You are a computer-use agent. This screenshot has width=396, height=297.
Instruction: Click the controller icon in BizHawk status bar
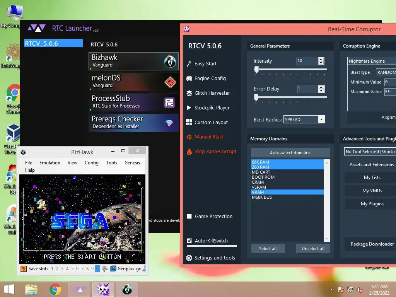pyautogui.click(x=105, y=269)
